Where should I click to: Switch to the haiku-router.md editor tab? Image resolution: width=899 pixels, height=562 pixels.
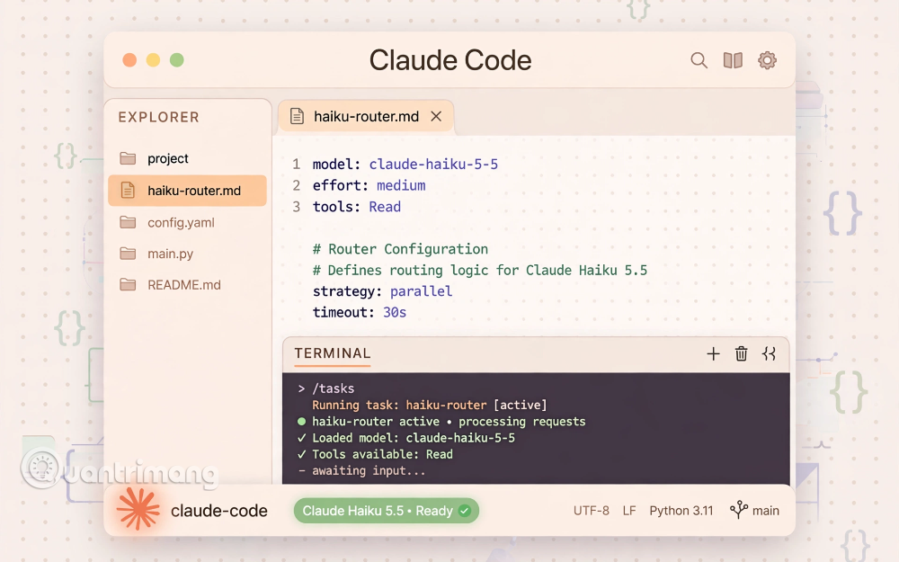click(x=366, y=117)
